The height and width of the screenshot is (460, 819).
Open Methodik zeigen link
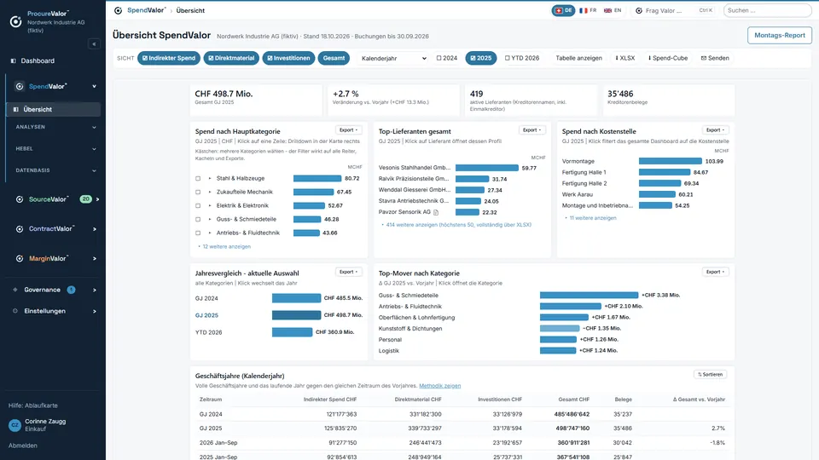pyautogui.click(x=440, y=386)
